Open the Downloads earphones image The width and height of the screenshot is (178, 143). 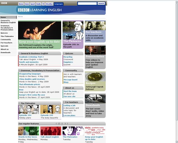pos(95,99)
